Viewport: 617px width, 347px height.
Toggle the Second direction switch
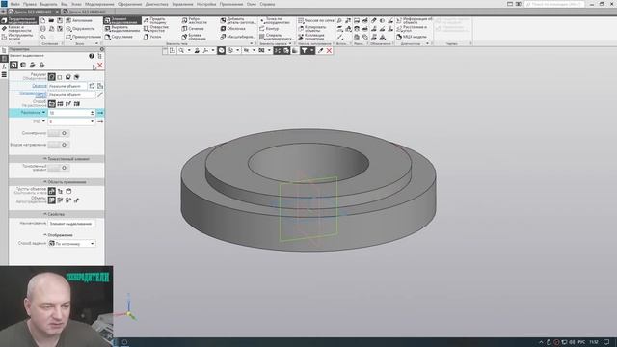point(59,145)
